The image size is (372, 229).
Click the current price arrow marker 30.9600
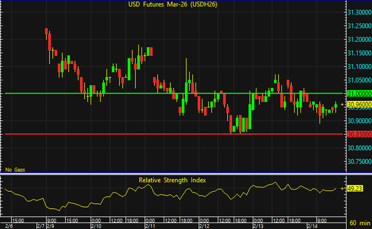tap(357, 104)
